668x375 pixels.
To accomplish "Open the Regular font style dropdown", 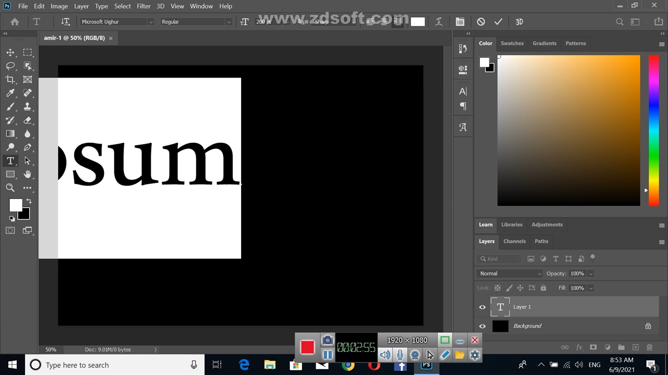I will click(228, 22).
